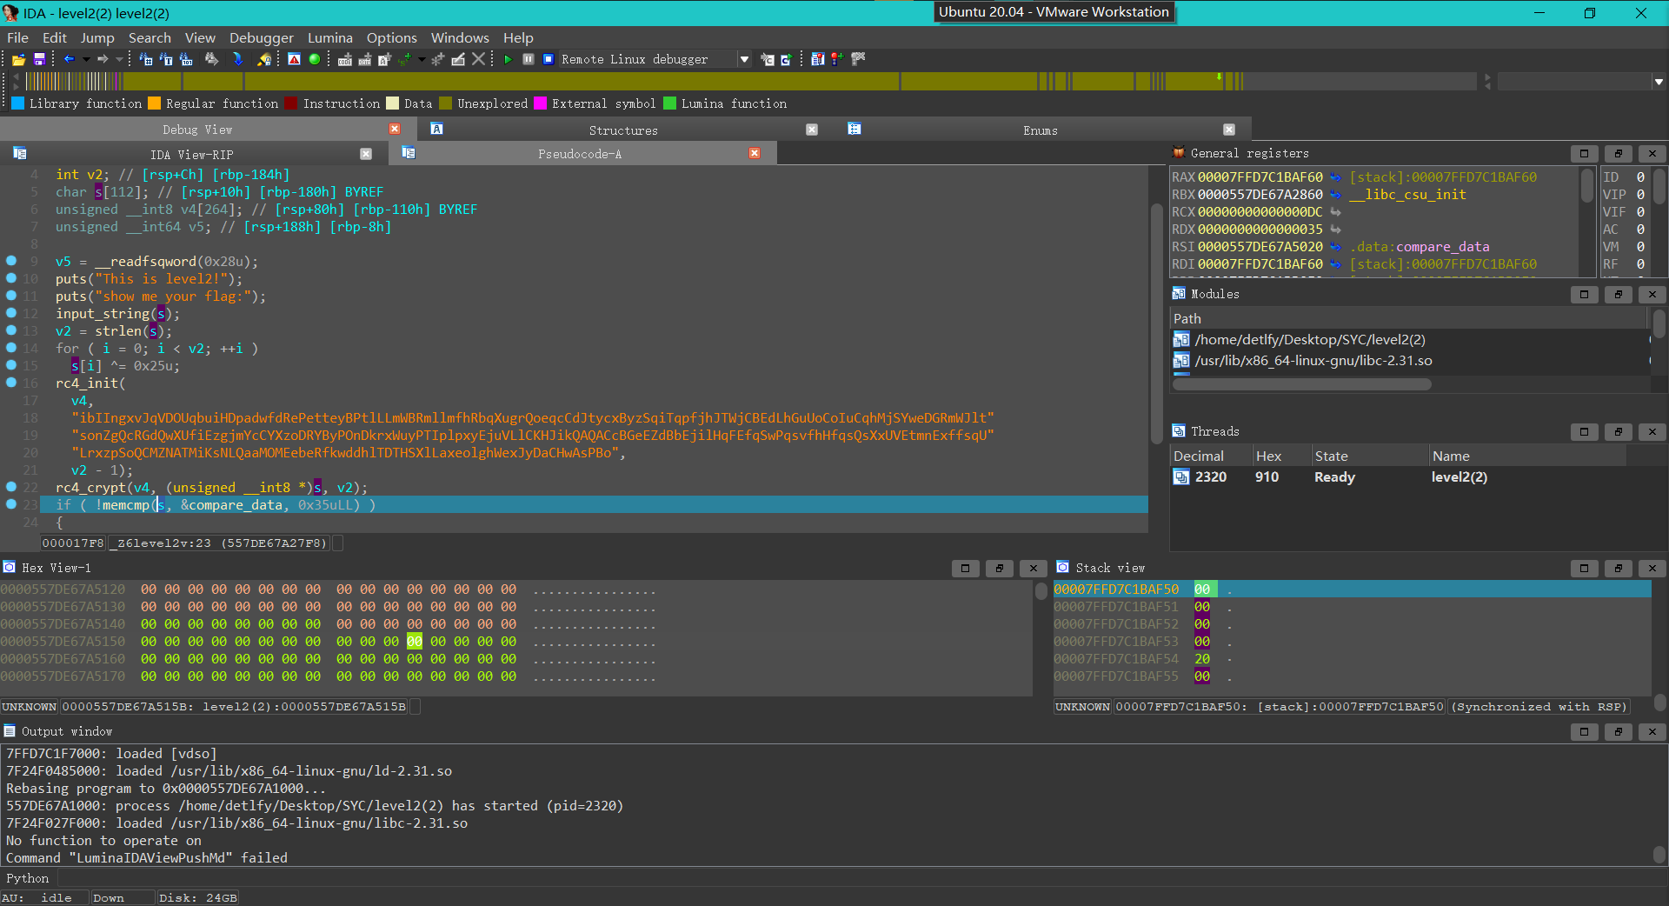Terminate the process with the stop icon
The height and width of the screenshot is (906, 1669).
(549, 59)
